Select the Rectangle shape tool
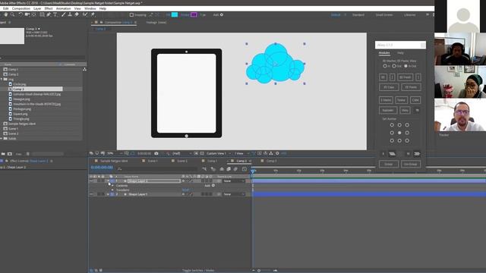The width and height of the screenshot is (486, 273). (x=42, y=14)
